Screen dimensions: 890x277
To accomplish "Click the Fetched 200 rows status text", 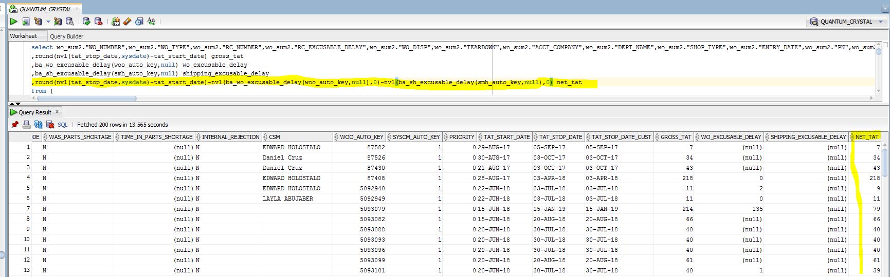I will click(x=122, y=125).
